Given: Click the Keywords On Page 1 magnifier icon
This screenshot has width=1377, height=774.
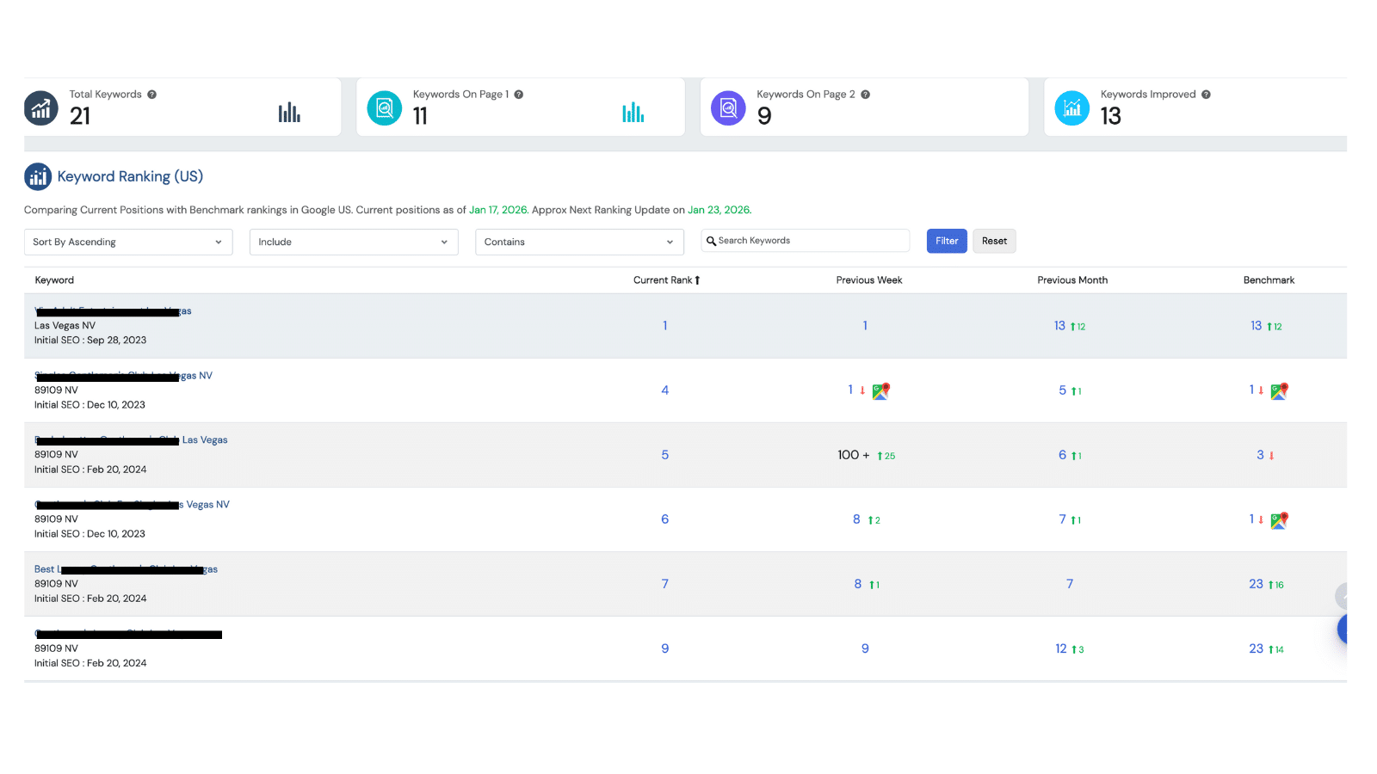Looking at the screenshot, I should click(384, 108).
